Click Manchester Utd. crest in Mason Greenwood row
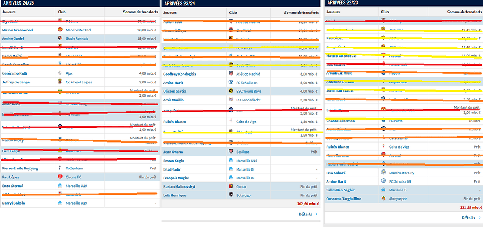Viewport: 483px width, 227px height. point(60,30)
